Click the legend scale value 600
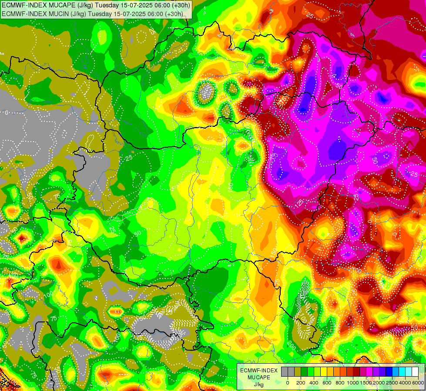 coord(327,383)
